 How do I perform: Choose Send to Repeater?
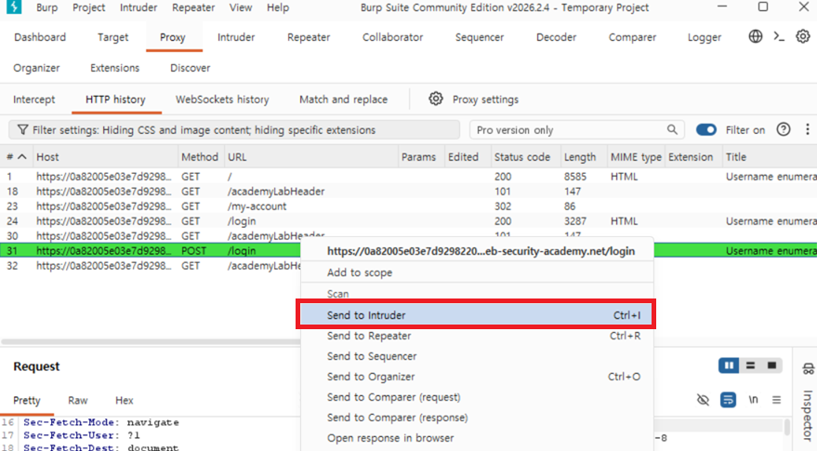476,336
